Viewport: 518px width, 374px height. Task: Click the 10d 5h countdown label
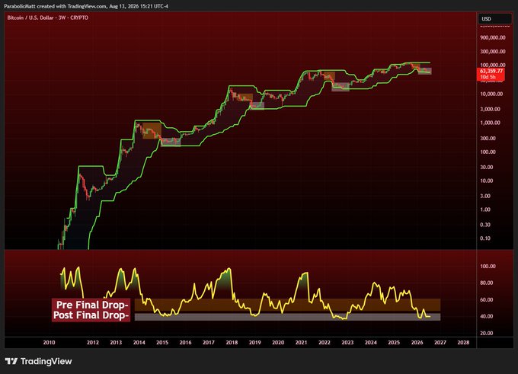click(488, 77)
